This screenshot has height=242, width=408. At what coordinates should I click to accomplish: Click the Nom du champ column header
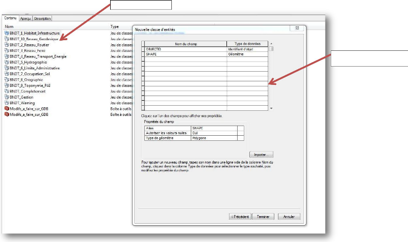point(186,44)
